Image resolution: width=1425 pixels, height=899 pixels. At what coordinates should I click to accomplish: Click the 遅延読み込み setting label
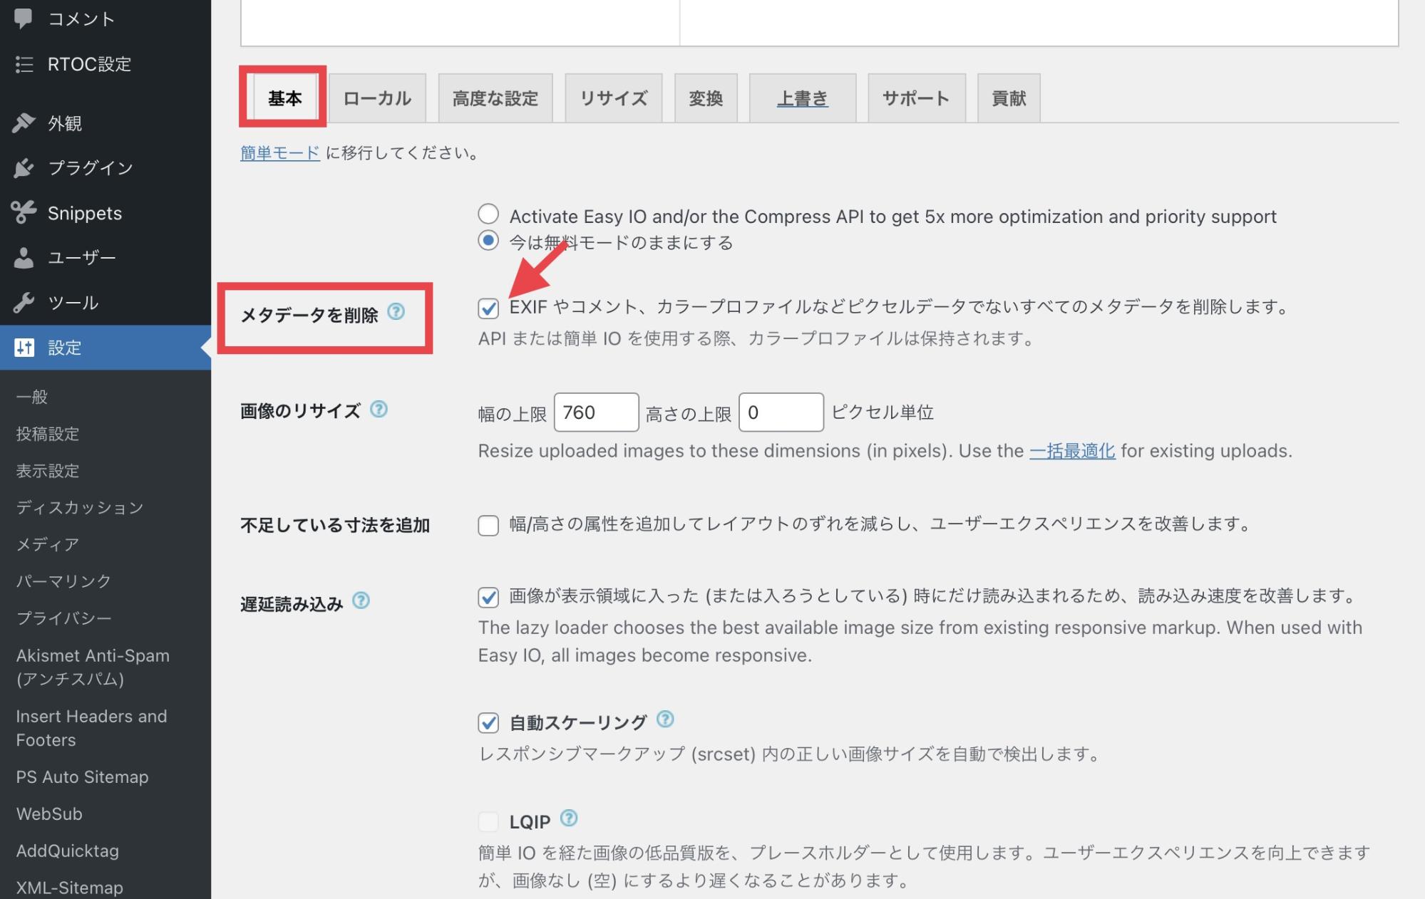point(292,604)
